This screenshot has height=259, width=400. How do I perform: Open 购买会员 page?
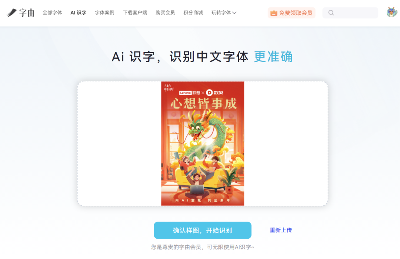pyautogui.click(x=165, y=13)
